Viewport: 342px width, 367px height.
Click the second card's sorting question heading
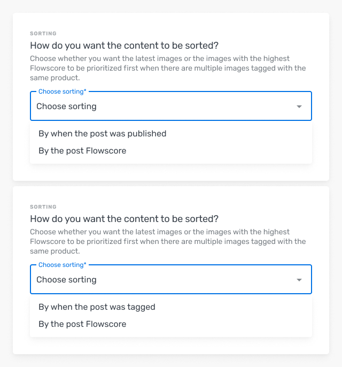[x=124, y=219]
